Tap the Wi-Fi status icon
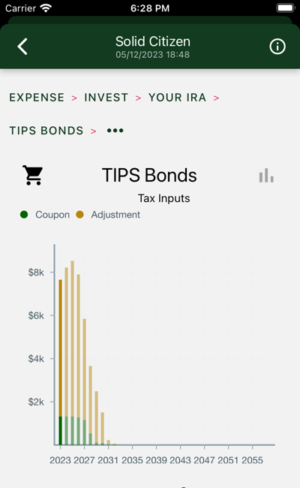300x488 pixels. click(46, 8)
